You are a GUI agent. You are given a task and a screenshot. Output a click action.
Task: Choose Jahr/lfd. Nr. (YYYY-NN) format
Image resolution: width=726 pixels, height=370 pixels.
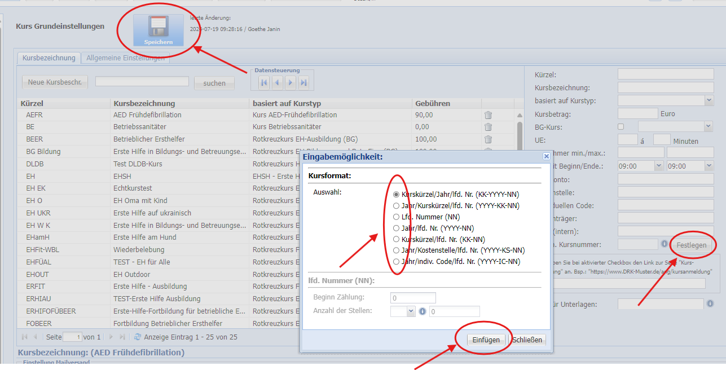coord(396,228)
